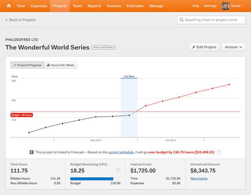Open the current schedule link

click(121, 152)
